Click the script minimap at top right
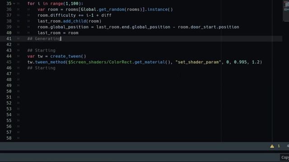Image resolution: width=289 pixels, height=162 pixels. click(x=286, y=10)
